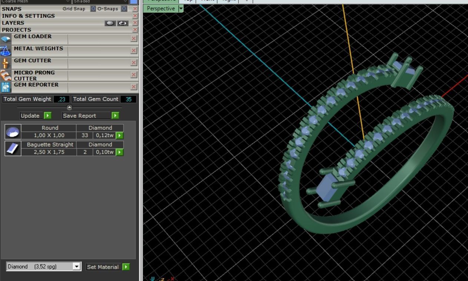Image resolution: width=468 pixels, height=281 pixels.
Task: Click Diamond material cell in Baguette row
Action: coord(100,144)
